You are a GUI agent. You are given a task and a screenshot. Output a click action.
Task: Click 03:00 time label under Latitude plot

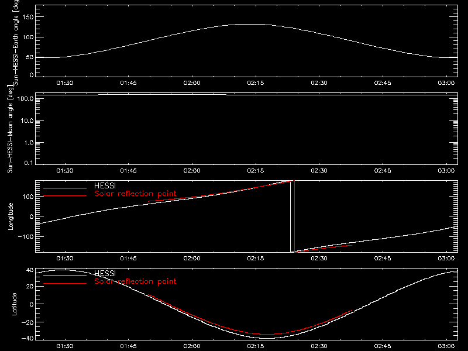coord(446,346)
